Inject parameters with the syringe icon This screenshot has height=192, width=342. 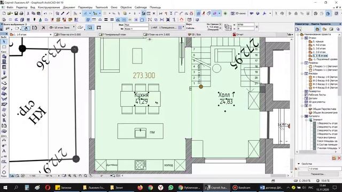click(x=68, y=13)
